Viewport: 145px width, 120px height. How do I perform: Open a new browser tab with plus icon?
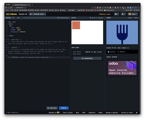coord(32,5)
